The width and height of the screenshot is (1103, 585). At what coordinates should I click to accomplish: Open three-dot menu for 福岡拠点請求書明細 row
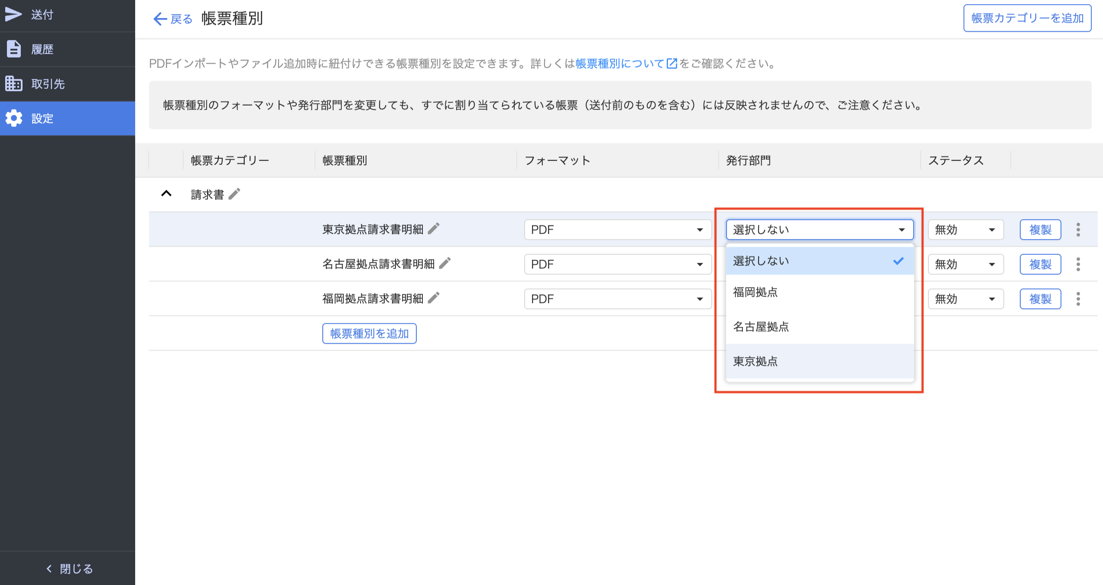pos(1078,299)
